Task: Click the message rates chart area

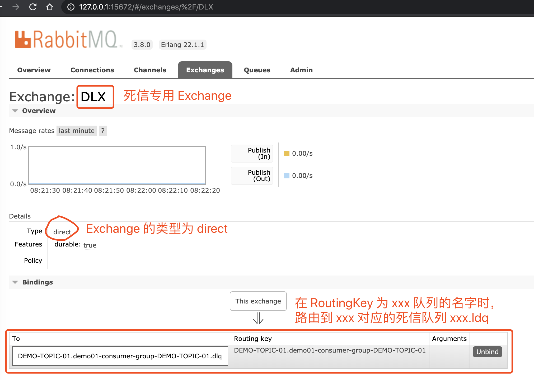Action: coord(117,165)
